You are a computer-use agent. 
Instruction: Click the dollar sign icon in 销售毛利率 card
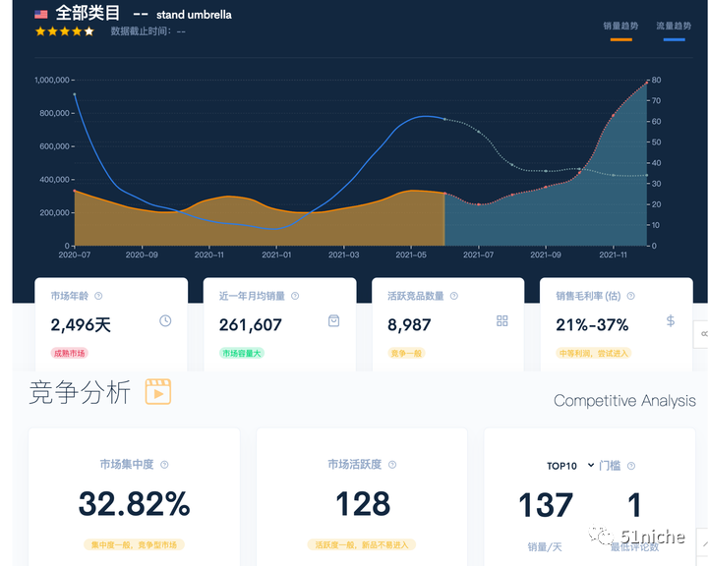click(671, 320)
